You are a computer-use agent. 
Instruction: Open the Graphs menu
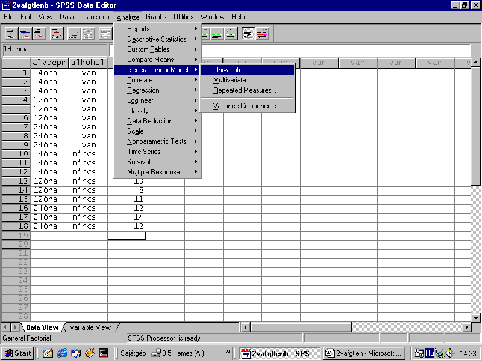[x=156, y=17]
